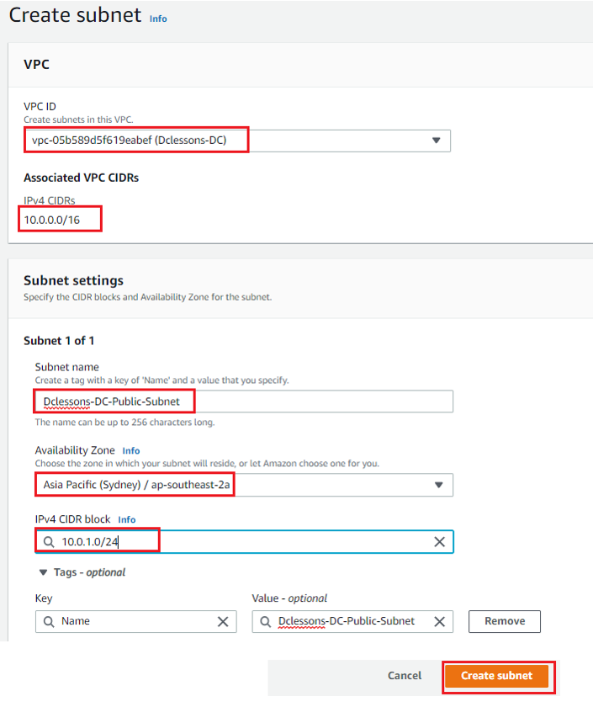Viewport: 593px width, 707px height.
Task: Open the VPC ID dropdown arrow
Action: pyautogui.click(x=436, y=141)
